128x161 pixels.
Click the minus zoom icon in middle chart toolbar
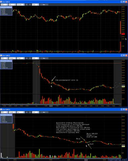tap(30, 58)
